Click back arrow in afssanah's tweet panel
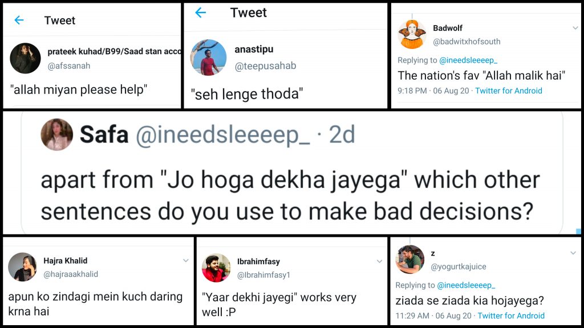This screenshot has width=584, height=328. pyautogui.click(x=19, y=20)
